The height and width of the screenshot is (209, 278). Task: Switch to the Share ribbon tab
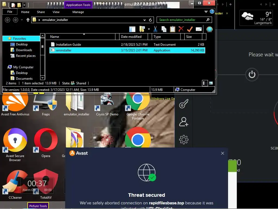coord(41,12)
